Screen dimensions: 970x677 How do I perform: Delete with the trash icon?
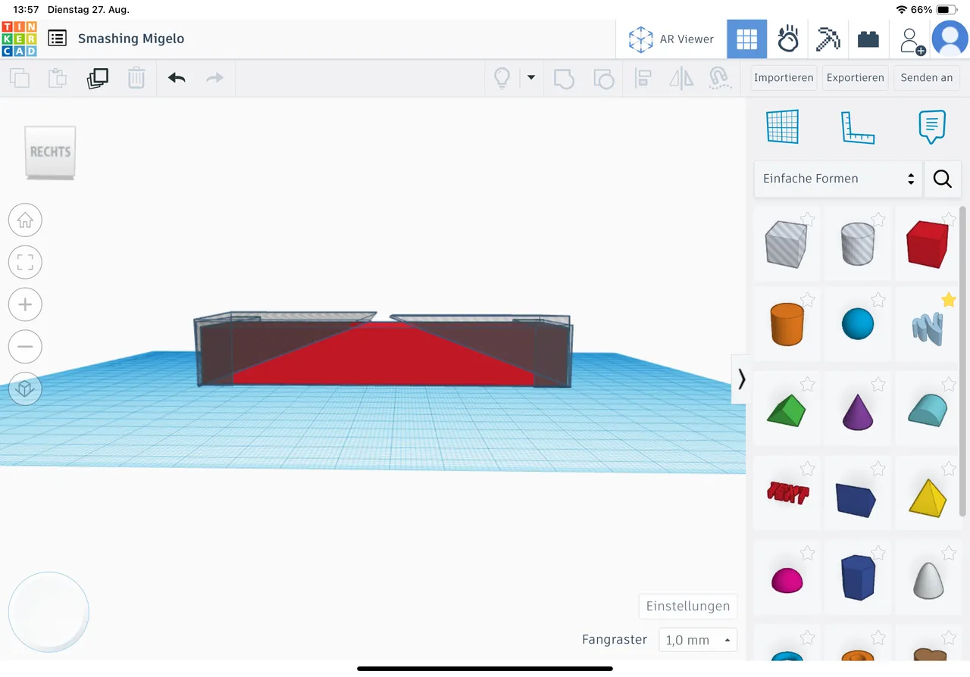click(136, 78)
